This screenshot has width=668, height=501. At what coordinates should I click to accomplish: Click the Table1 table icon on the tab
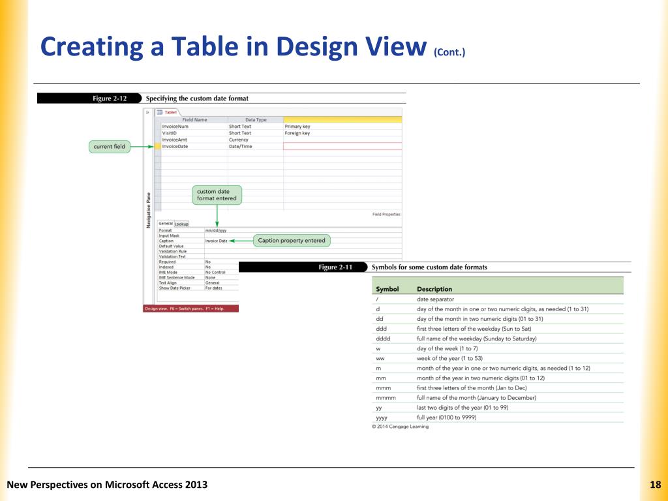[x=160, y=112]
